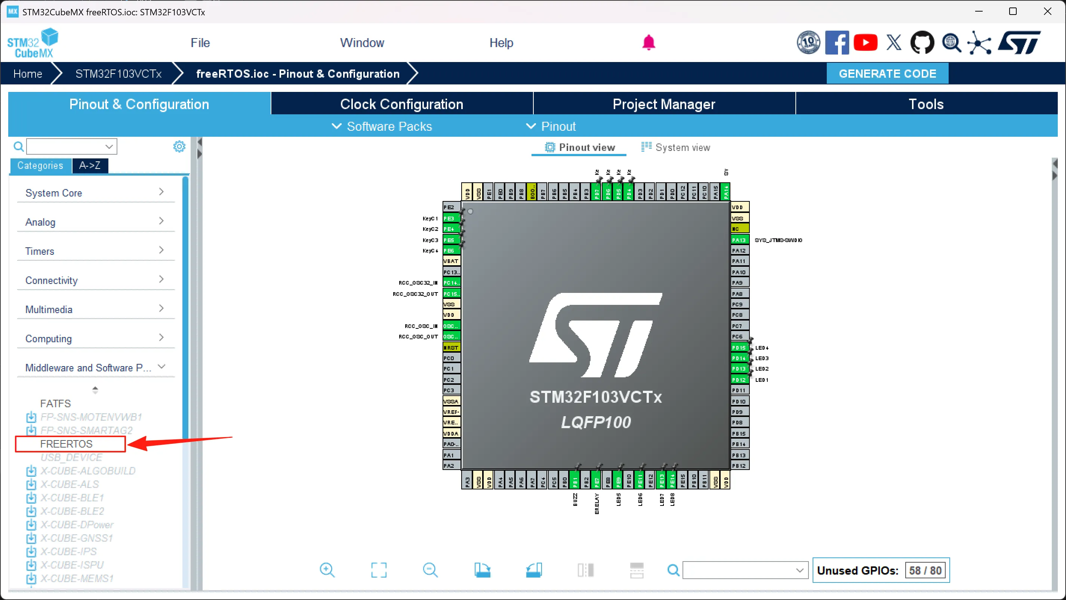This screenshot has height=600, width=1066.
Task: Click the GENERATE CODE button
Action: (887, 74)
